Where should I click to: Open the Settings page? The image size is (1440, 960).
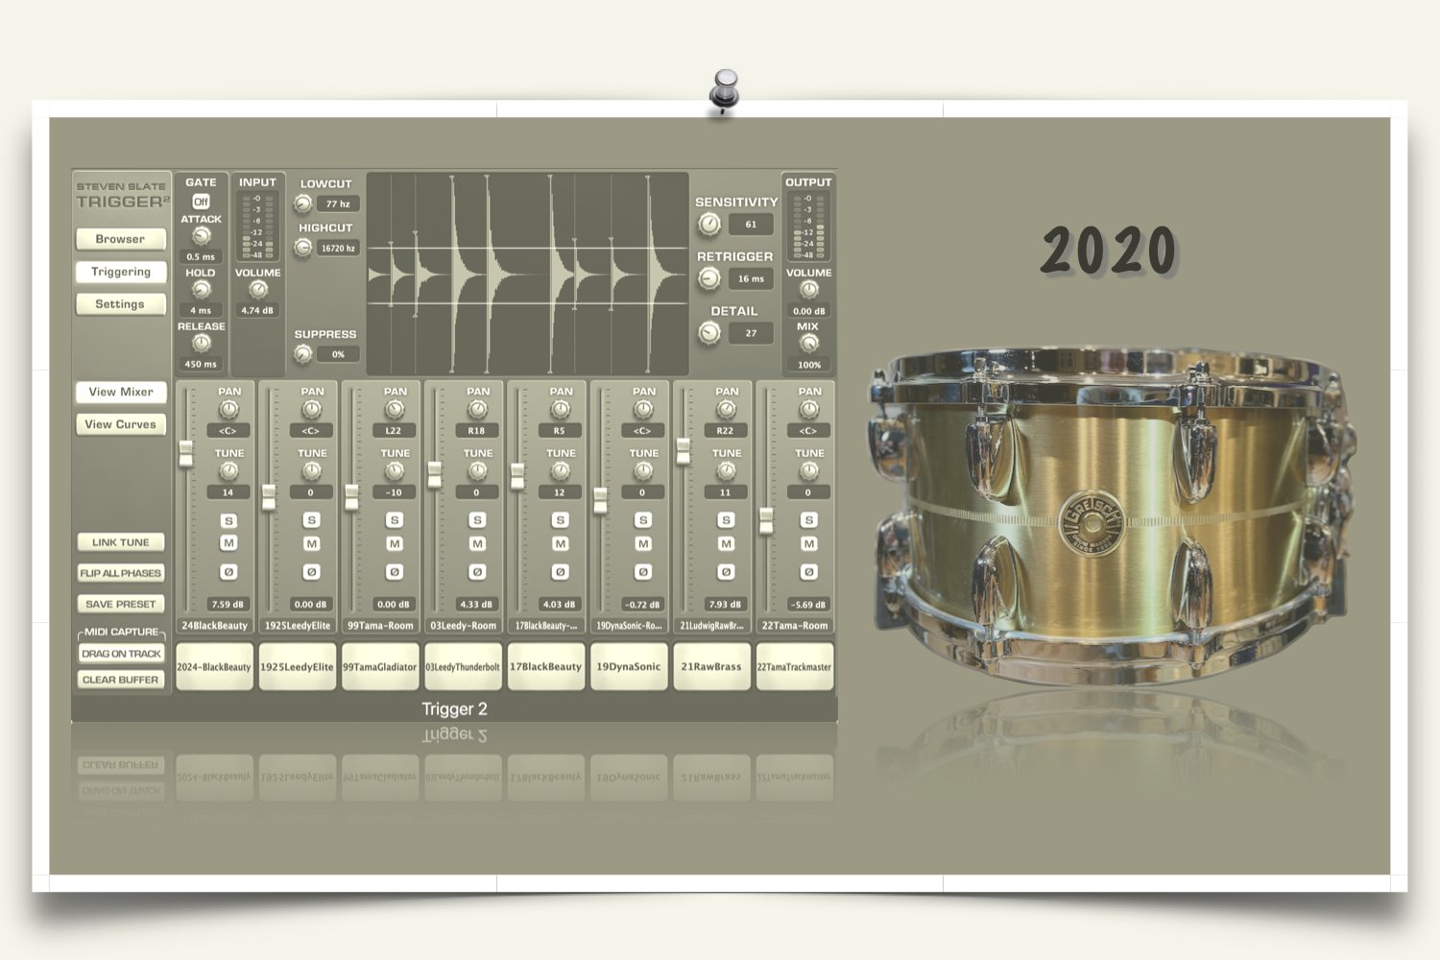click(x=120, y=304)
